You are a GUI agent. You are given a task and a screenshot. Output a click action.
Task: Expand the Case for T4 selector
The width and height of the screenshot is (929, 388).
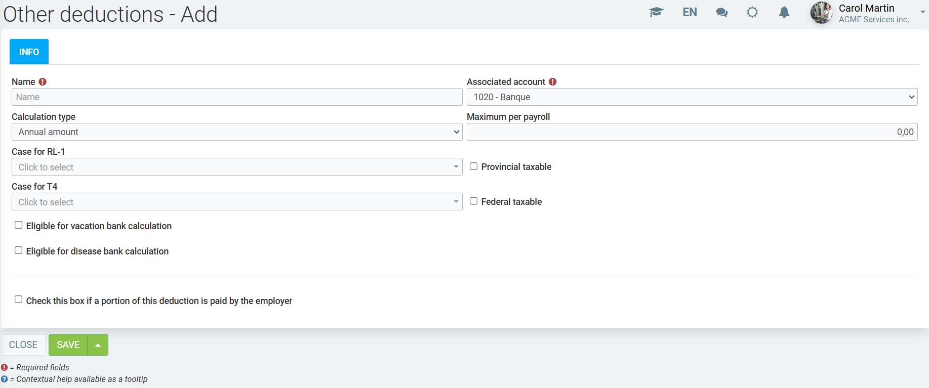(236, 202)
